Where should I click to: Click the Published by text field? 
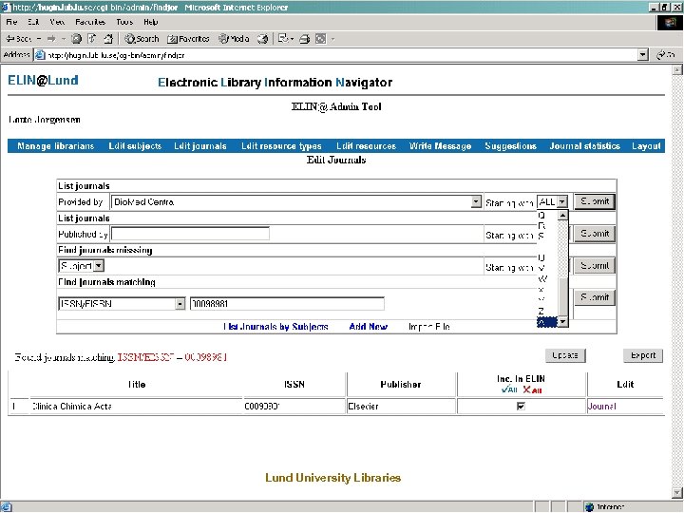pos(190,234)
